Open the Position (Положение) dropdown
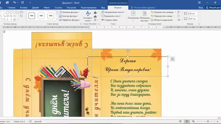Viewport: 221px width, 124px height. 133,16
